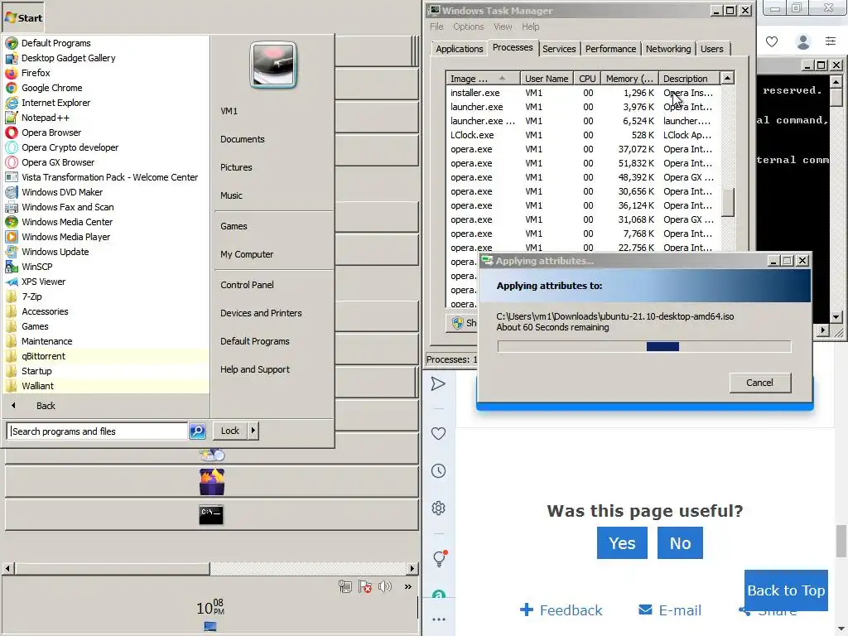This screenshot has width=848, height=636.
Task: Sort processes by CPU column header
Action: (x=587, y=79)
